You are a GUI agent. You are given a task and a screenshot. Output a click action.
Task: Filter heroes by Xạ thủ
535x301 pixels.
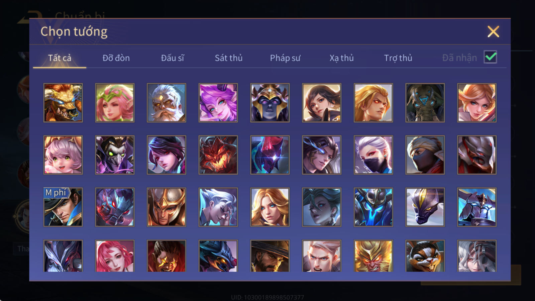pos(341,58)
